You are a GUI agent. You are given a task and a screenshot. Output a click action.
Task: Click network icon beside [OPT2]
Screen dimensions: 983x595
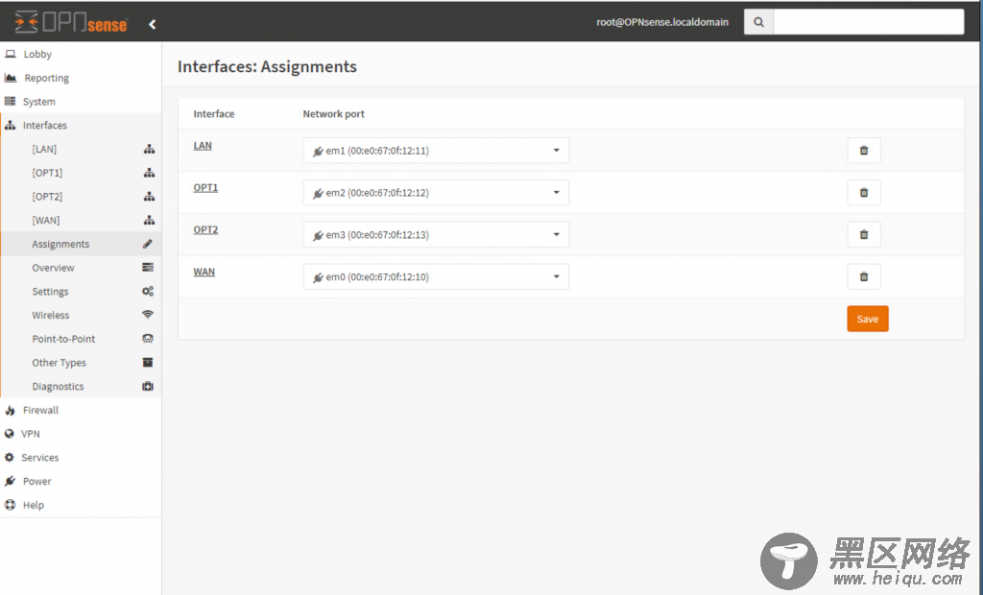point(149,197)
